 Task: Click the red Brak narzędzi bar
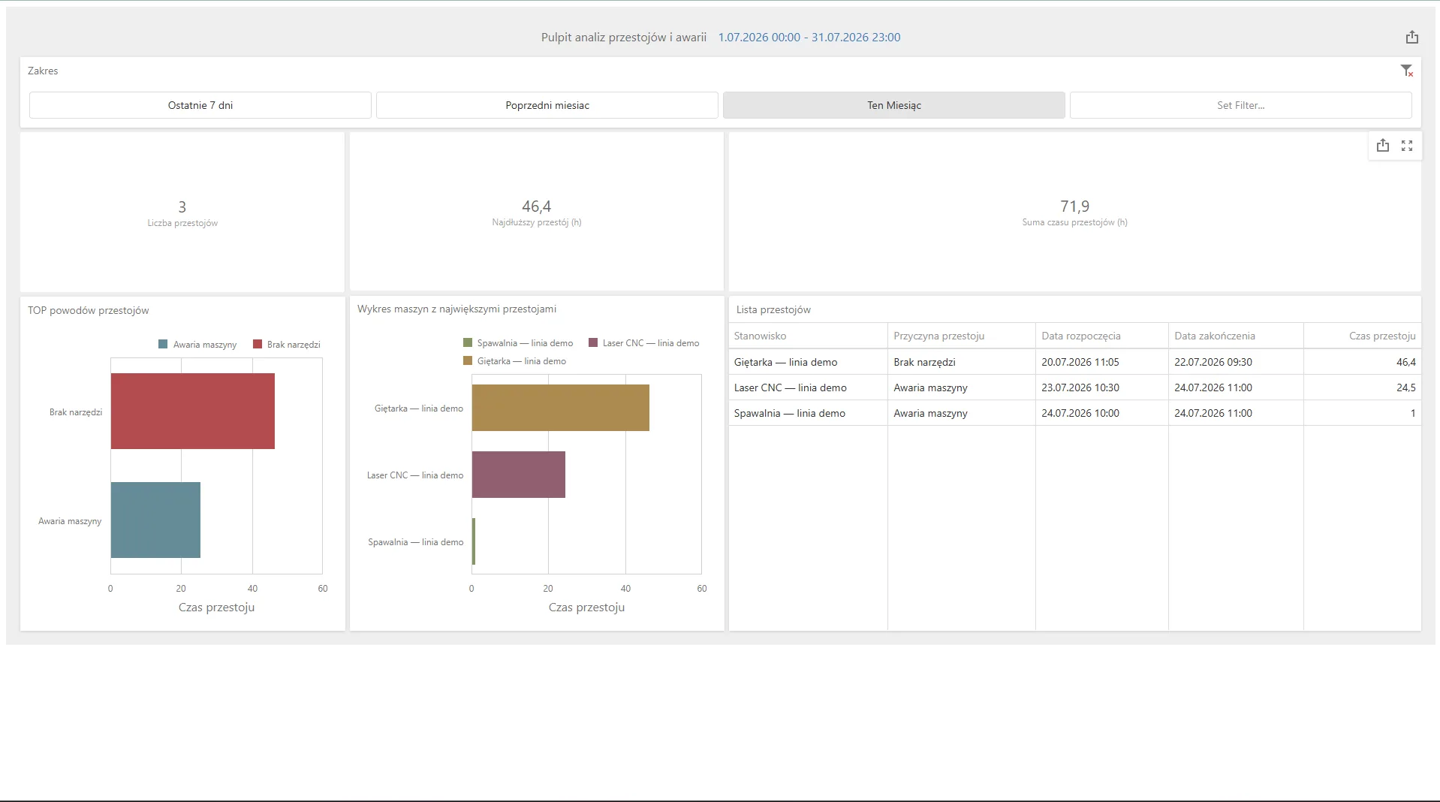(x=193, y=412)
